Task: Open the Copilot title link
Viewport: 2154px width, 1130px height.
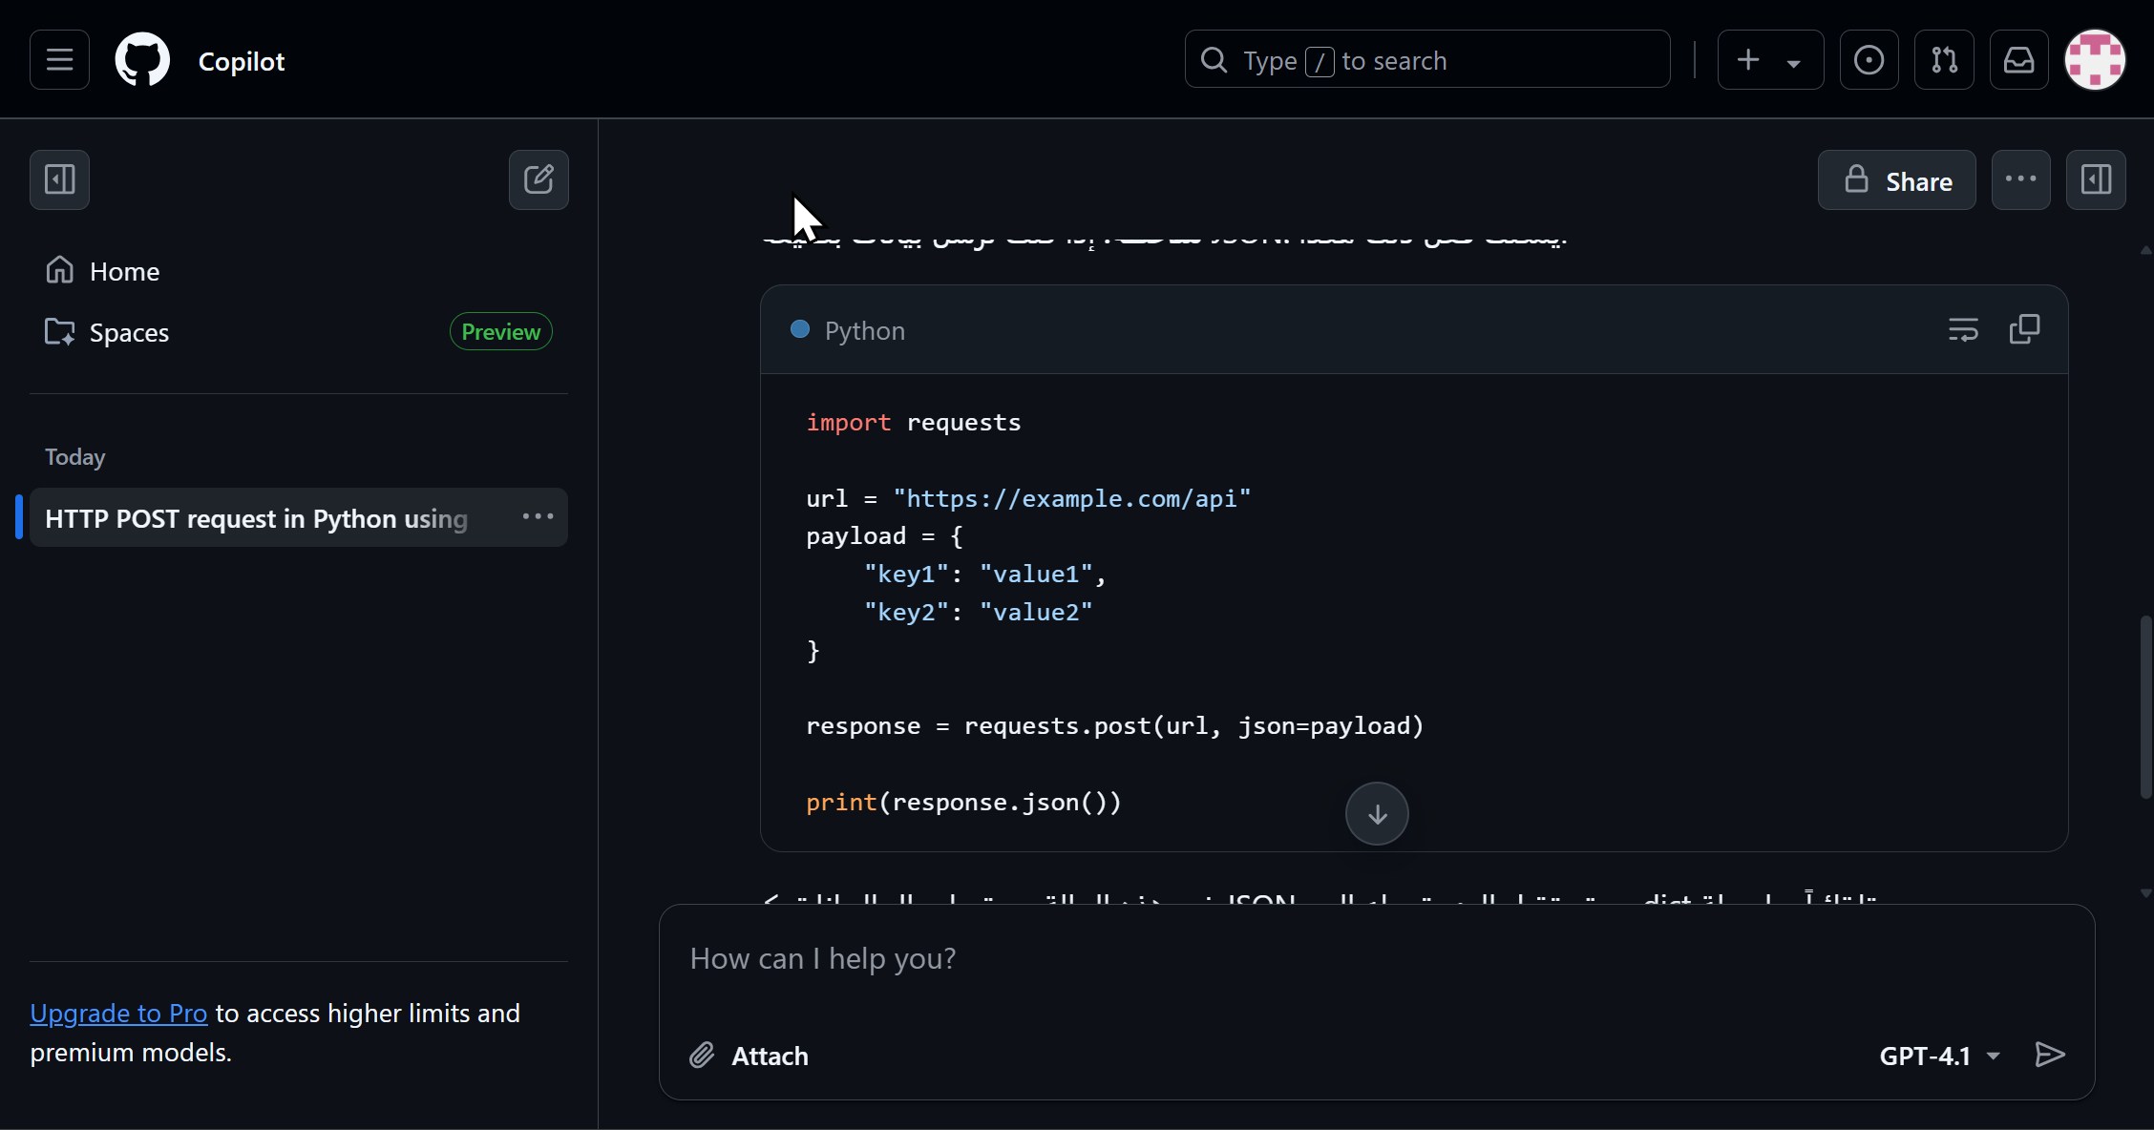Action: pyautogui.click(x=242, y=61)
